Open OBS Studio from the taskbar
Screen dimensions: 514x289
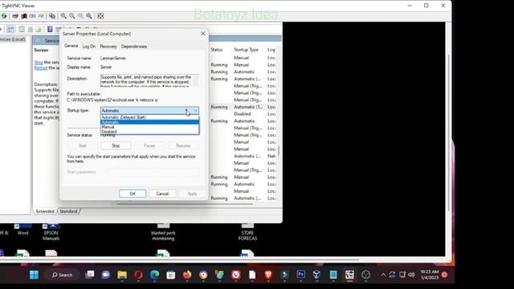click(366, 275)
